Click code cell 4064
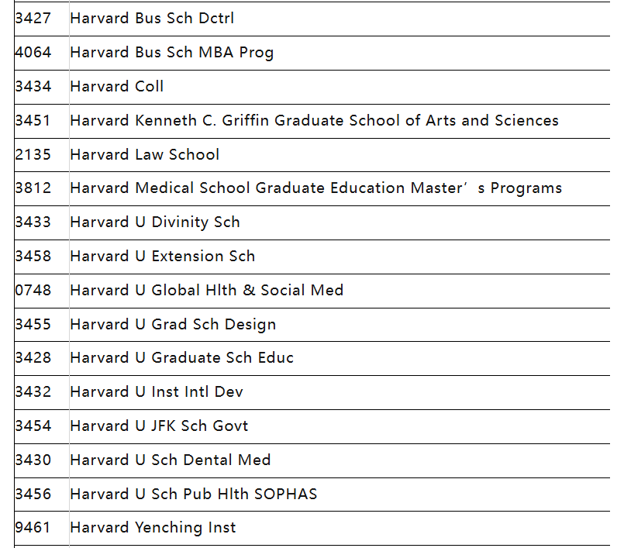Image resolution: width=624 pixels, height=548 pixels. [33, 53]
